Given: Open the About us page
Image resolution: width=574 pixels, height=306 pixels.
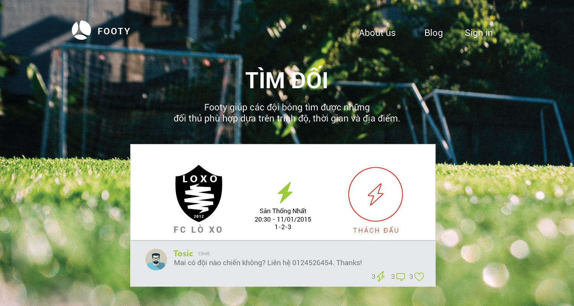Looking at the screenshot, I should click(377, 33).
